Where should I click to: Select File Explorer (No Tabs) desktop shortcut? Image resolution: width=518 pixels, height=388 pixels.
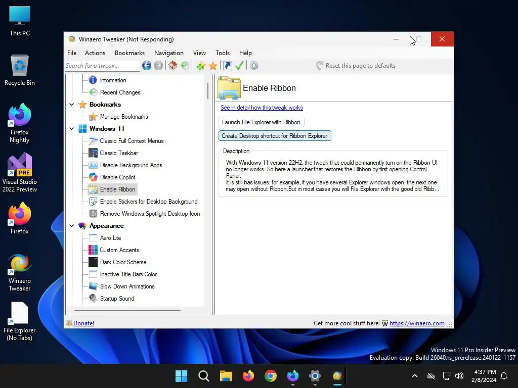point(20,321)
